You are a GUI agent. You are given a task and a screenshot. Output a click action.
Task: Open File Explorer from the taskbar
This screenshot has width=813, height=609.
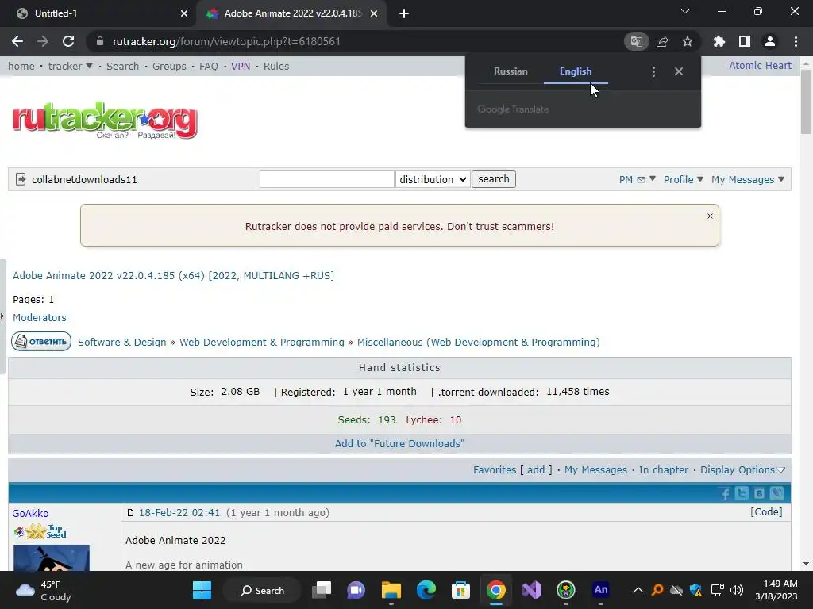click(391, 590)
